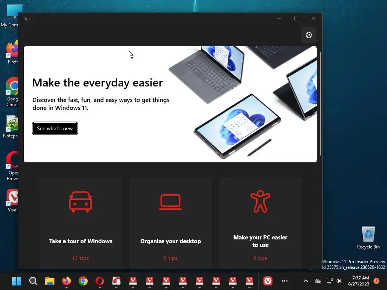Select the Recycle Bin desktop icon

pos(368,238)
